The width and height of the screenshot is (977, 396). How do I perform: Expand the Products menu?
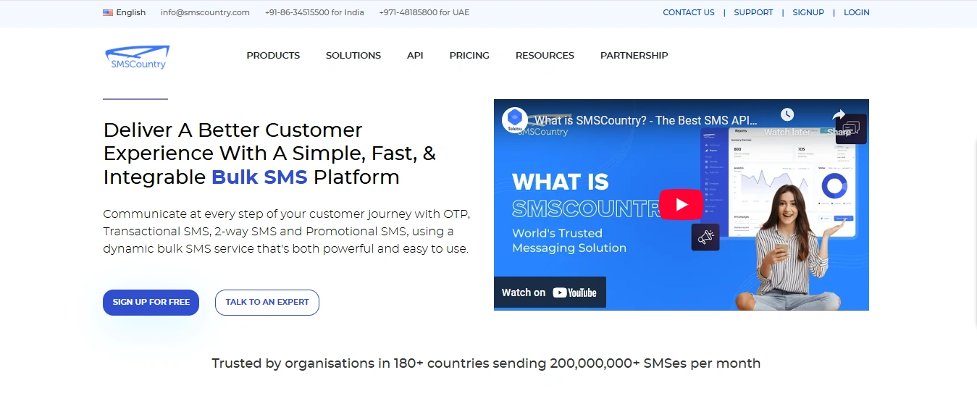273,55
